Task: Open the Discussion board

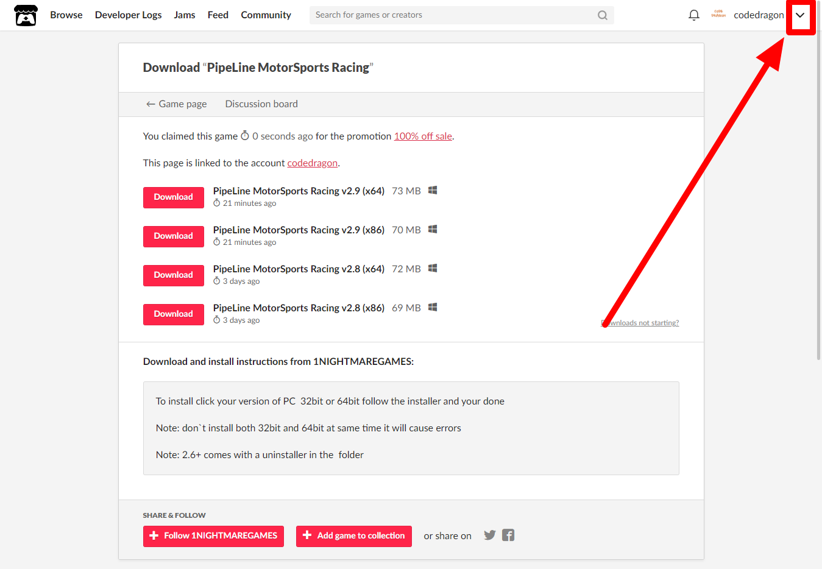Action: pos(261,104)
